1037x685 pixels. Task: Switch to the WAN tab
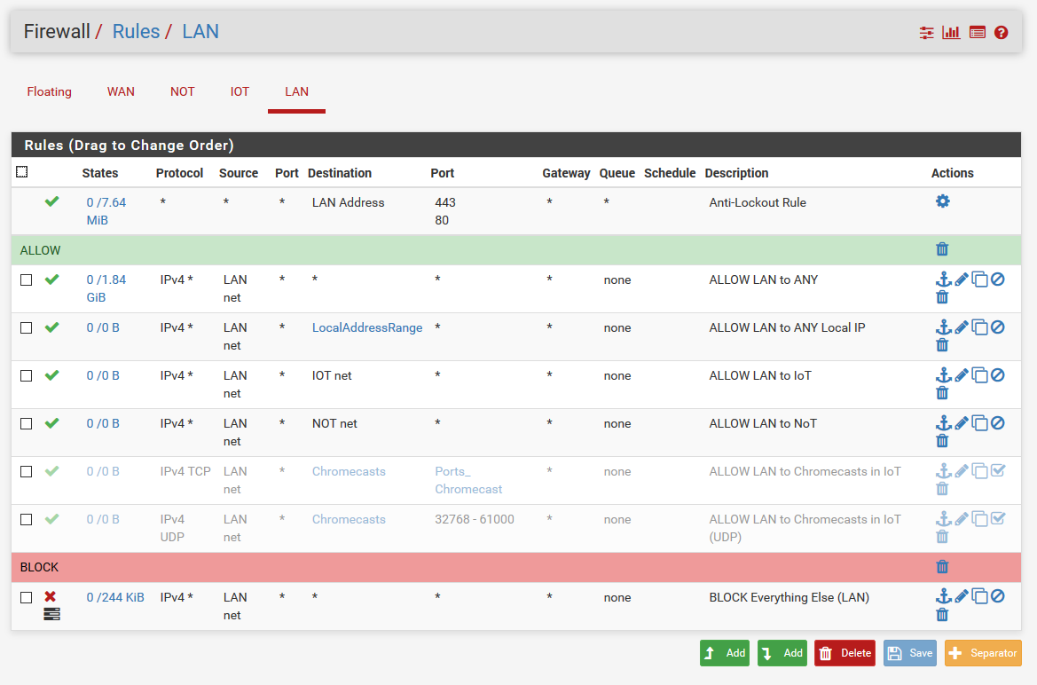[x=121, y=91]
